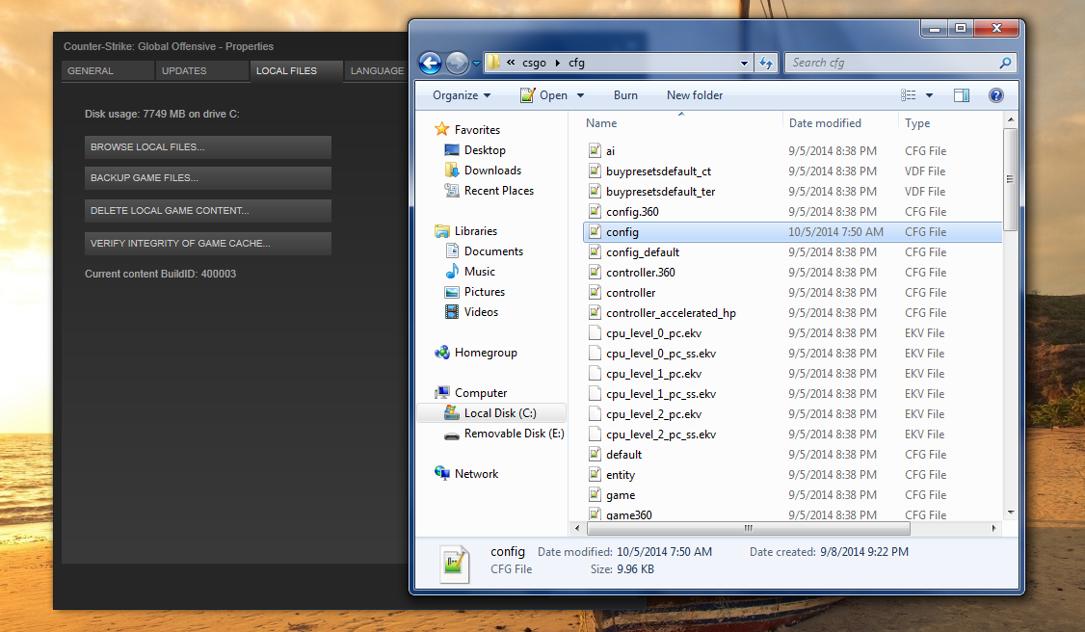Select cpu_level_0_pc.ekv file icon

coord(595,332)
